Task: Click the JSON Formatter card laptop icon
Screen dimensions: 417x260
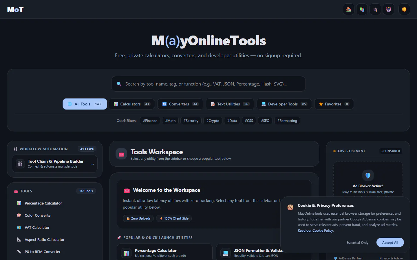Action: 226,253
